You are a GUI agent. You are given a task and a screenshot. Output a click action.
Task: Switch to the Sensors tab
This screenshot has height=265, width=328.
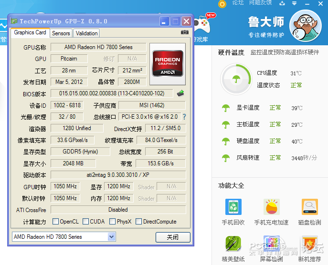coord(61,33)
